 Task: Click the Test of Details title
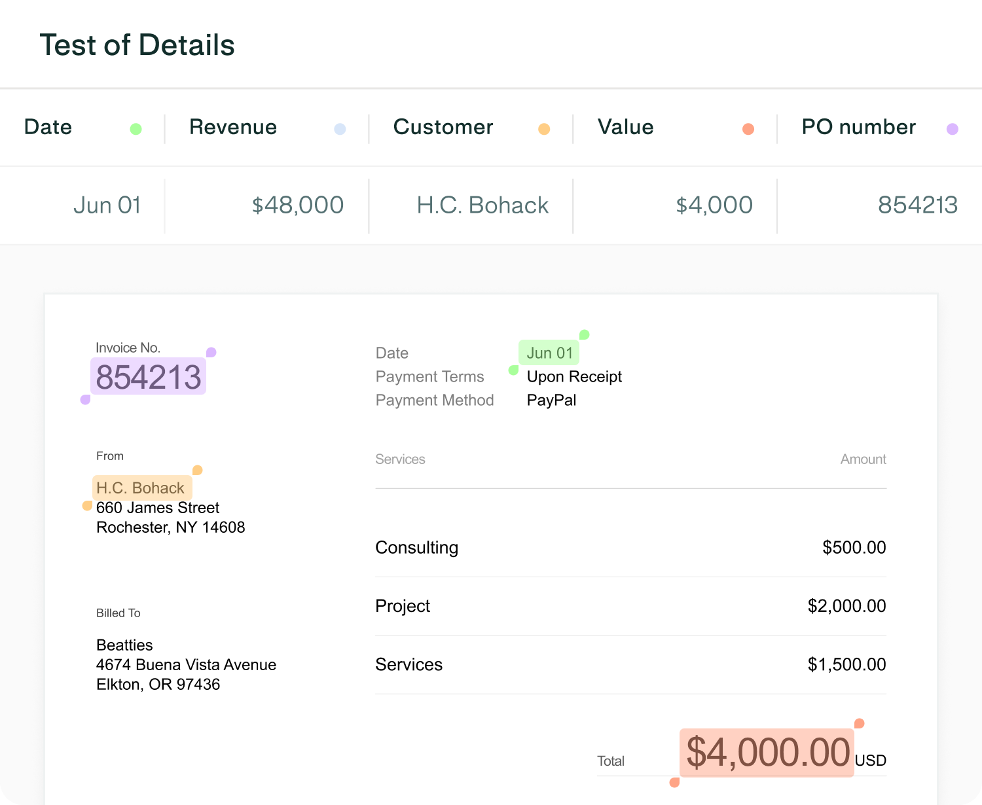point(137,45)
